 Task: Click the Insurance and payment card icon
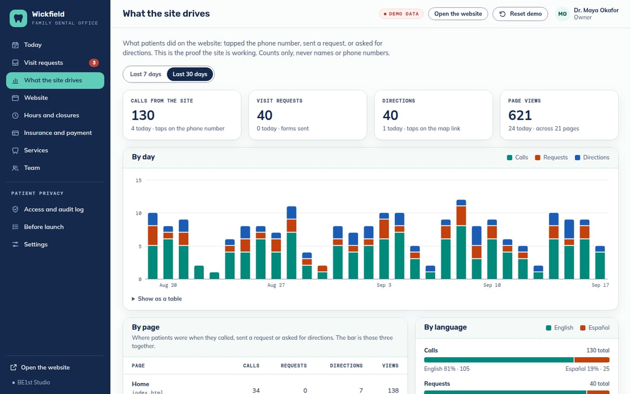pyautogui.click(x=15, y=133)
